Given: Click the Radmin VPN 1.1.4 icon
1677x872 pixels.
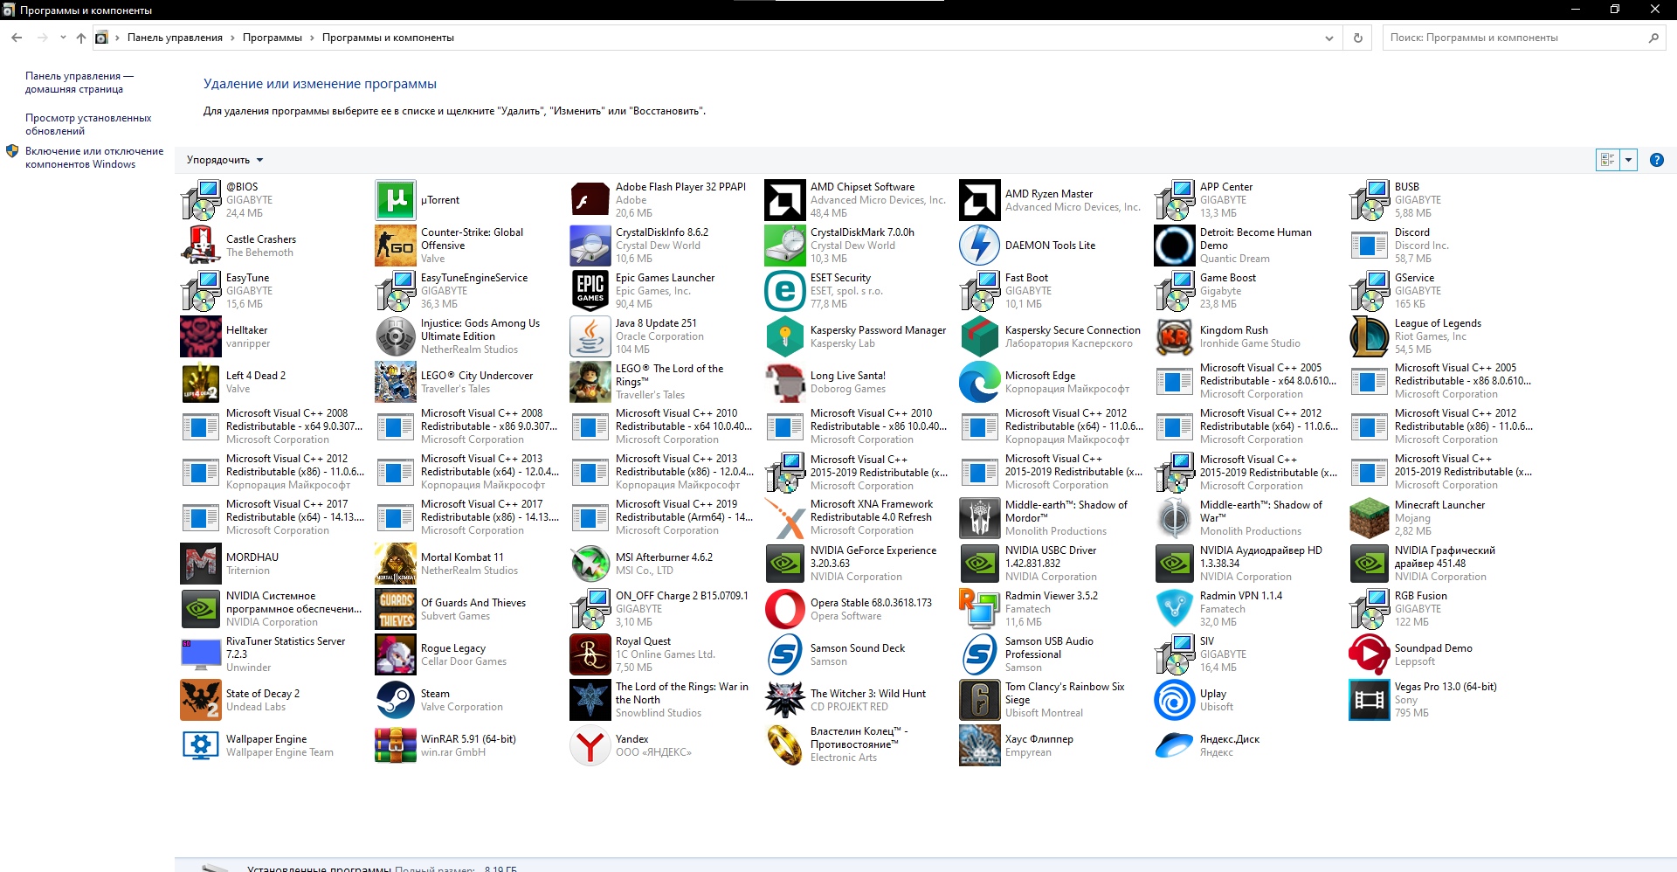Looking at the screenshot, I should (1175, 609).
